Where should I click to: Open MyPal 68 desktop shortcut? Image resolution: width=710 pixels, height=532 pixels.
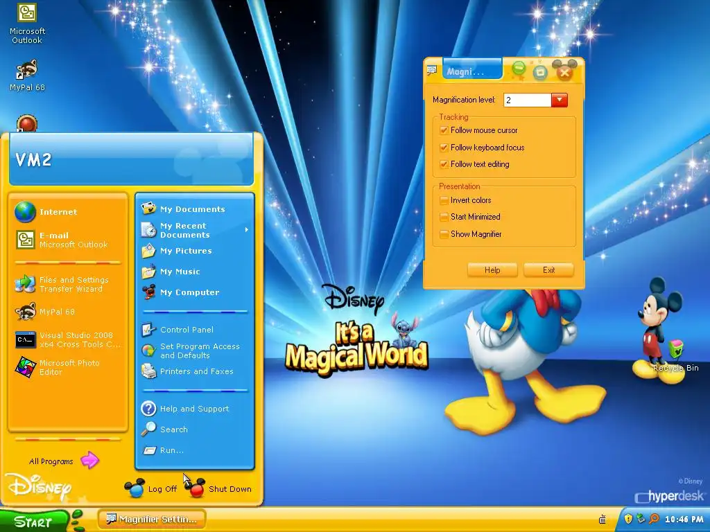pos(27,75)
